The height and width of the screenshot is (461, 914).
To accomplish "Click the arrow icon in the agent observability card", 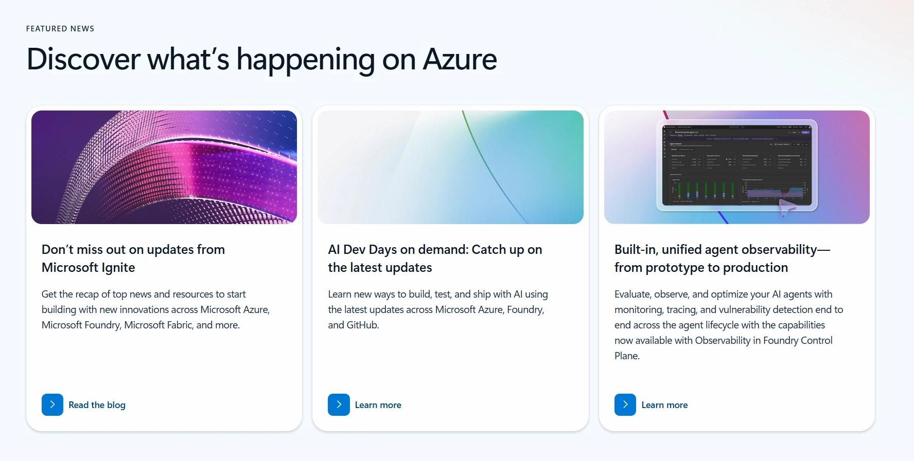I will point(625,405).
